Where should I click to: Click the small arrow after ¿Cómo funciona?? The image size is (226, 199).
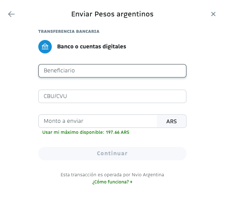coord(131,182)
